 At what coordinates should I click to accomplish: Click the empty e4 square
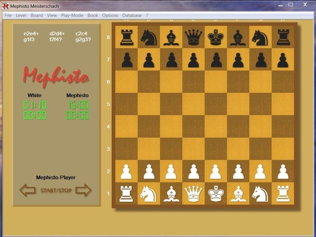[x=216, y=126]
